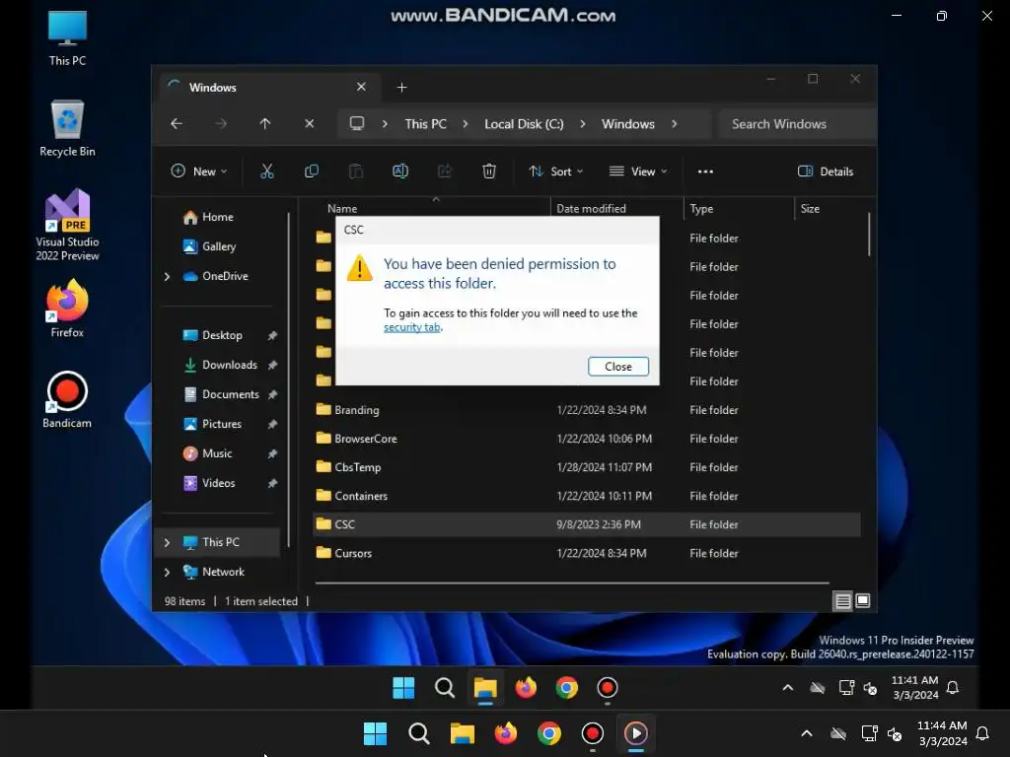Click the inner taskbar Search magnifier
Viewport: 1010px width, 757px height.
pos(445,687)
